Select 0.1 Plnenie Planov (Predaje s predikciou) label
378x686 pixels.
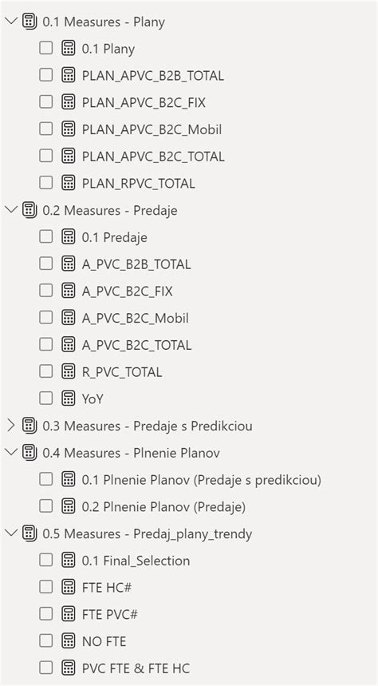[202, 480]
